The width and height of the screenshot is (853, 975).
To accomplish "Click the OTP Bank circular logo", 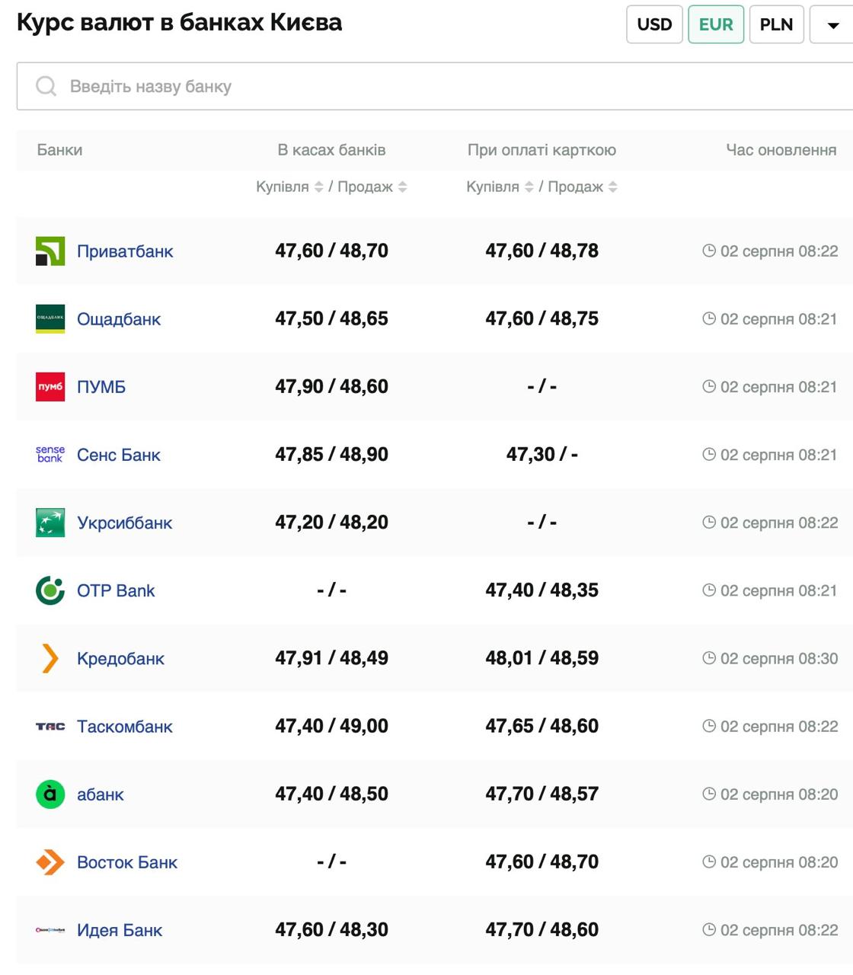I will pos(50,590).
